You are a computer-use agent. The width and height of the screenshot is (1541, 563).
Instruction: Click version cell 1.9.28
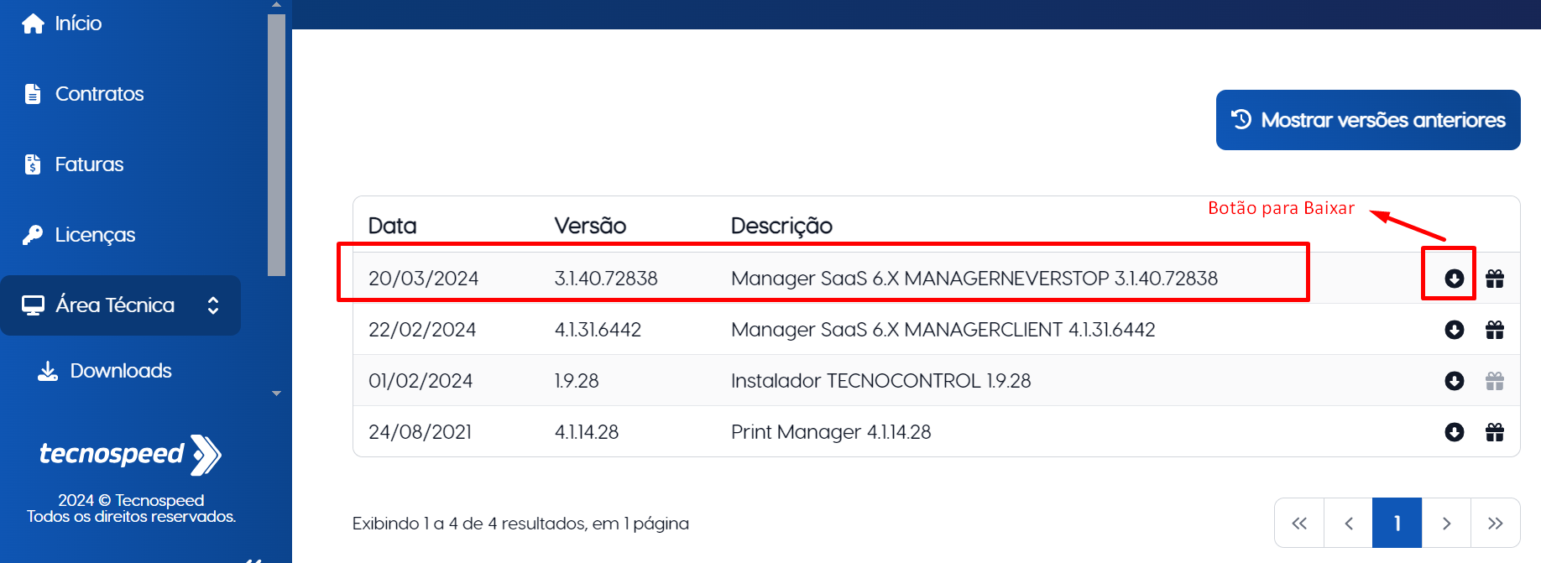tap(577, 381)
